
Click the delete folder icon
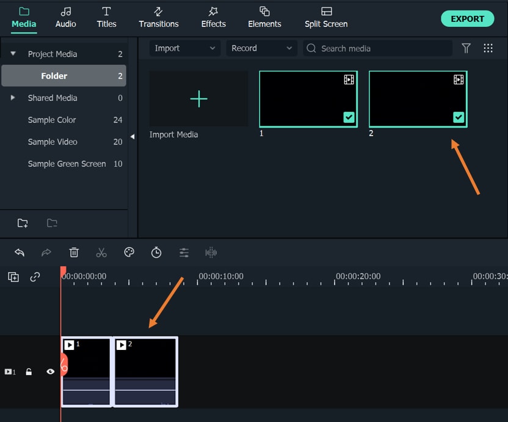pos(52,223)
